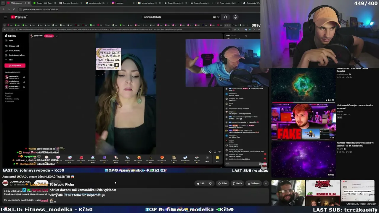Switch to the Objednávka 1054 tab
The image size is (379, 213).
pos(251,3)
